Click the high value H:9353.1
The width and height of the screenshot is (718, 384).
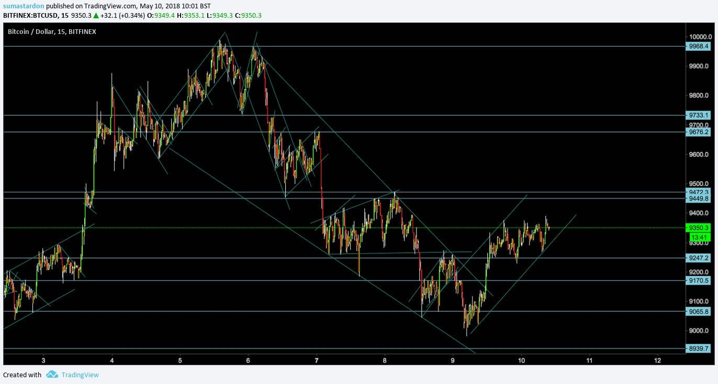click(x=191, y=15)
